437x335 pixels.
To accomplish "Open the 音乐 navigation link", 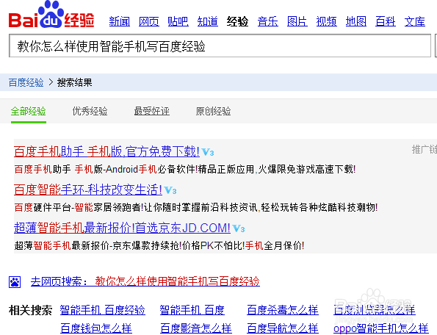I will click(268, 21).
